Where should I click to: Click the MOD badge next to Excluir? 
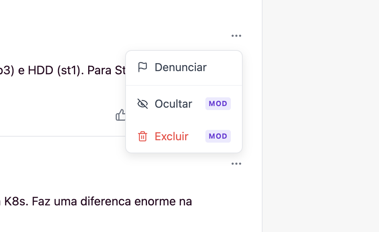[x=218, y=136]
